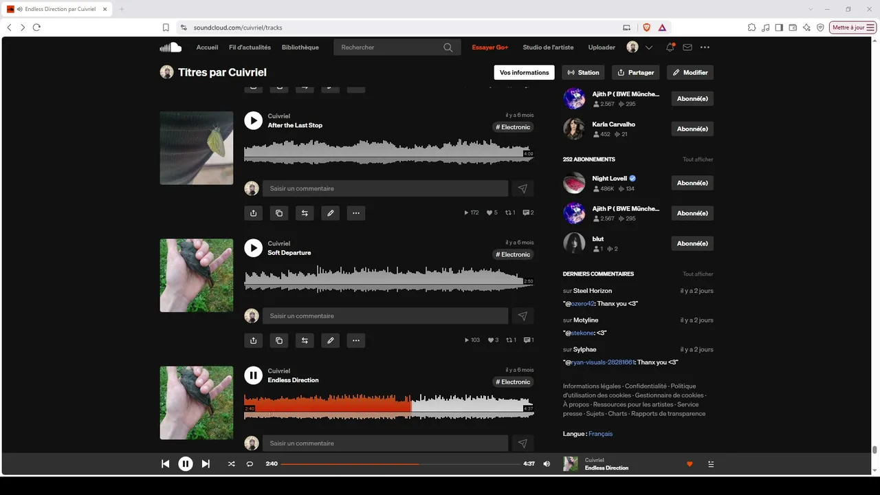
Task: Open the browser tab search chevron
Action: 811,9
